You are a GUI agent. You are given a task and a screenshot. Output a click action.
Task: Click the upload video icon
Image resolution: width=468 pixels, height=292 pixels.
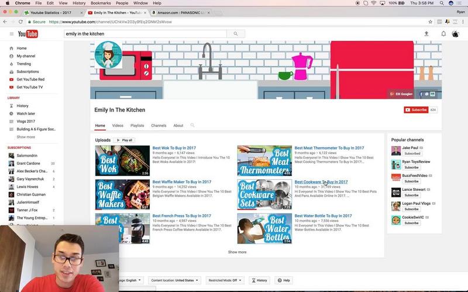tap(426, 34)
